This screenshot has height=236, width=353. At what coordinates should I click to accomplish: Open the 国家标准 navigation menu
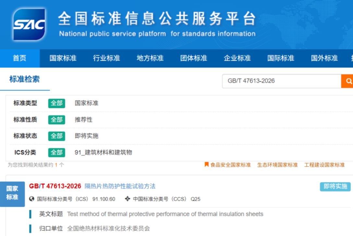[x=63, y=58]
